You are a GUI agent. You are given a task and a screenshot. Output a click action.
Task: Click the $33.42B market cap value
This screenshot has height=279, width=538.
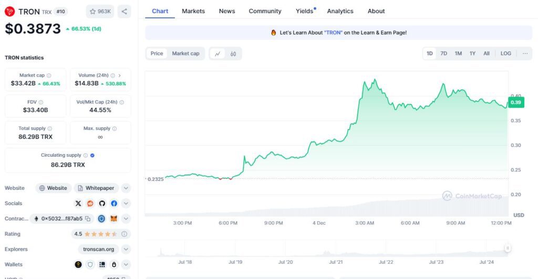point(23,83)
